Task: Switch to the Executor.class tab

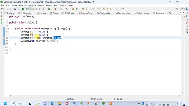Action: tap(104, 13)
